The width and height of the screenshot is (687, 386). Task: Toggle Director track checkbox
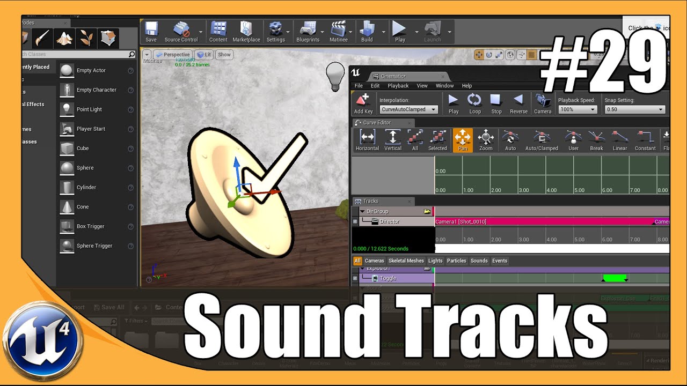(355, 221)
